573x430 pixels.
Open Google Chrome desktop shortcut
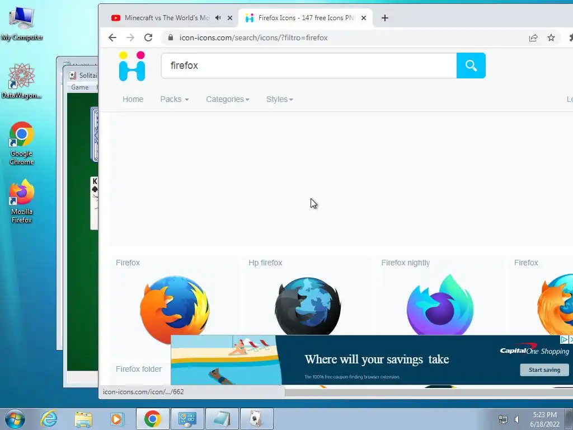22,143
